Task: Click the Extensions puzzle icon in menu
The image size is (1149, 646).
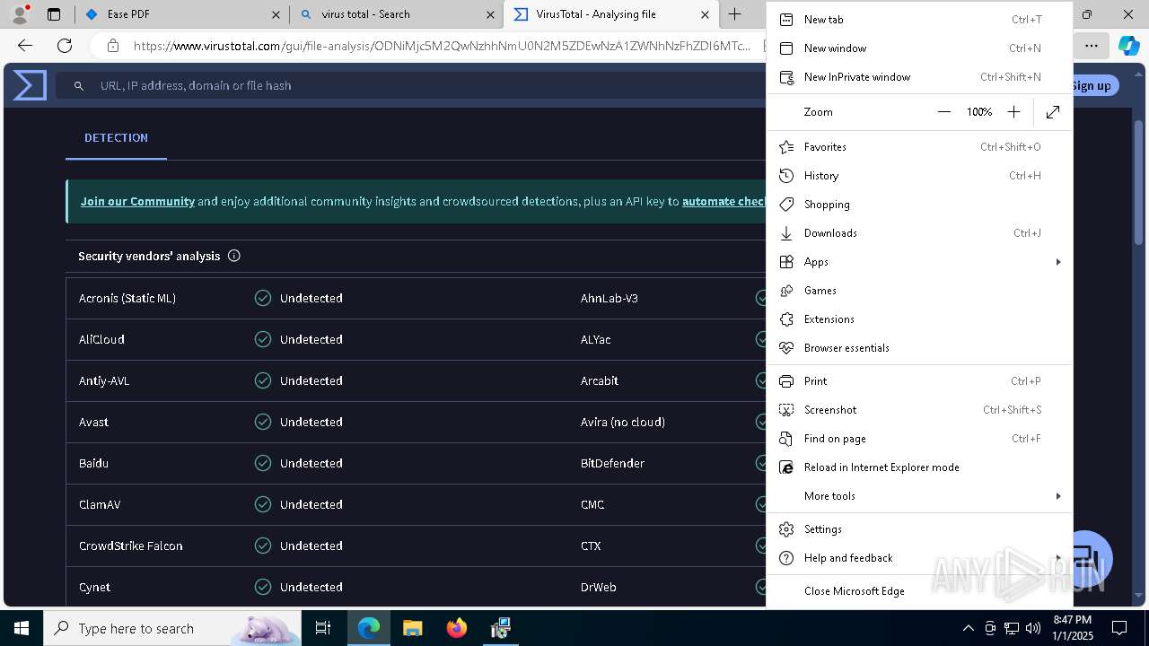Action: click(x=786, y=319)
